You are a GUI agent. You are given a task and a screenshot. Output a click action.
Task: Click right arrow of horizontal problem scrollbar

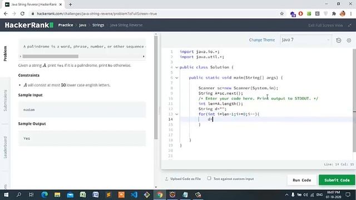click(144, 56)
